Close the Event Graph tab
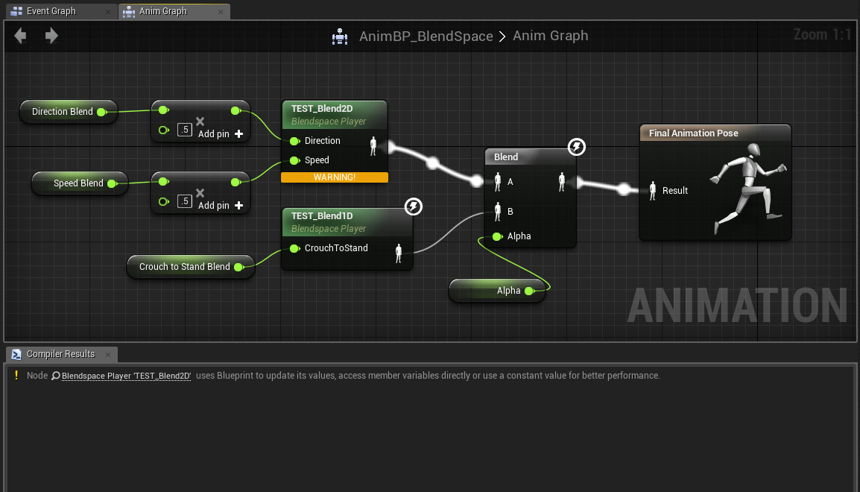 (x=108, y=11)
